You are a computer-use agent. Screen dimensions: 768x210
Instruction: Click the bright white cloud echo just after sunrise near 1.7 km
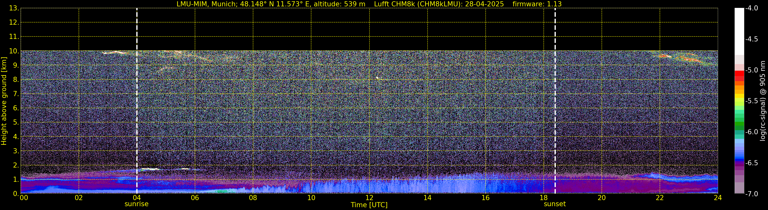[x=150, y=169]
